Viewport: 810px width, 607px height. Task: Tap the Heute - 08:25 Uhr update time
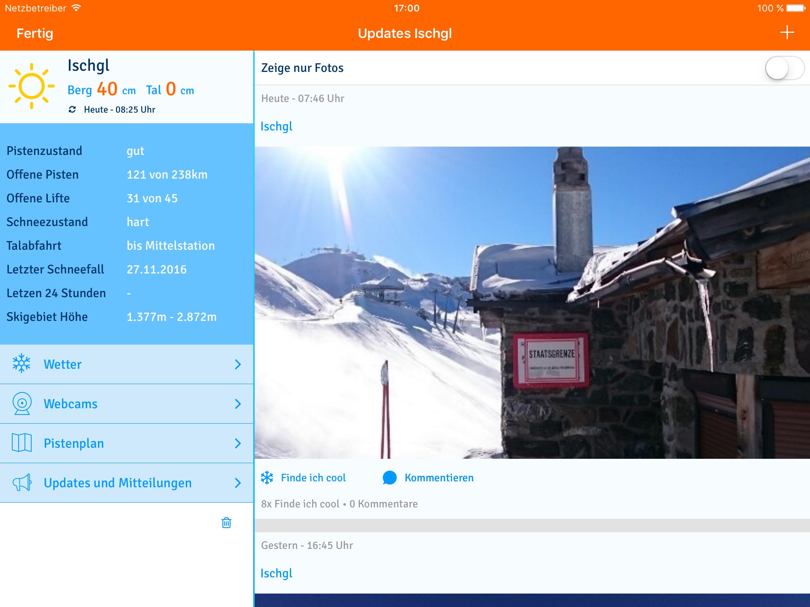click(119, 109)
